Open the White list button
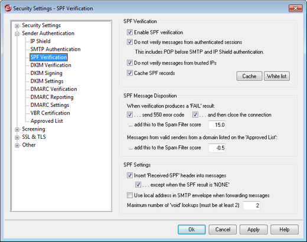Image resolution: width=307 pixels, height=242 pixels. tap(277, 76)
